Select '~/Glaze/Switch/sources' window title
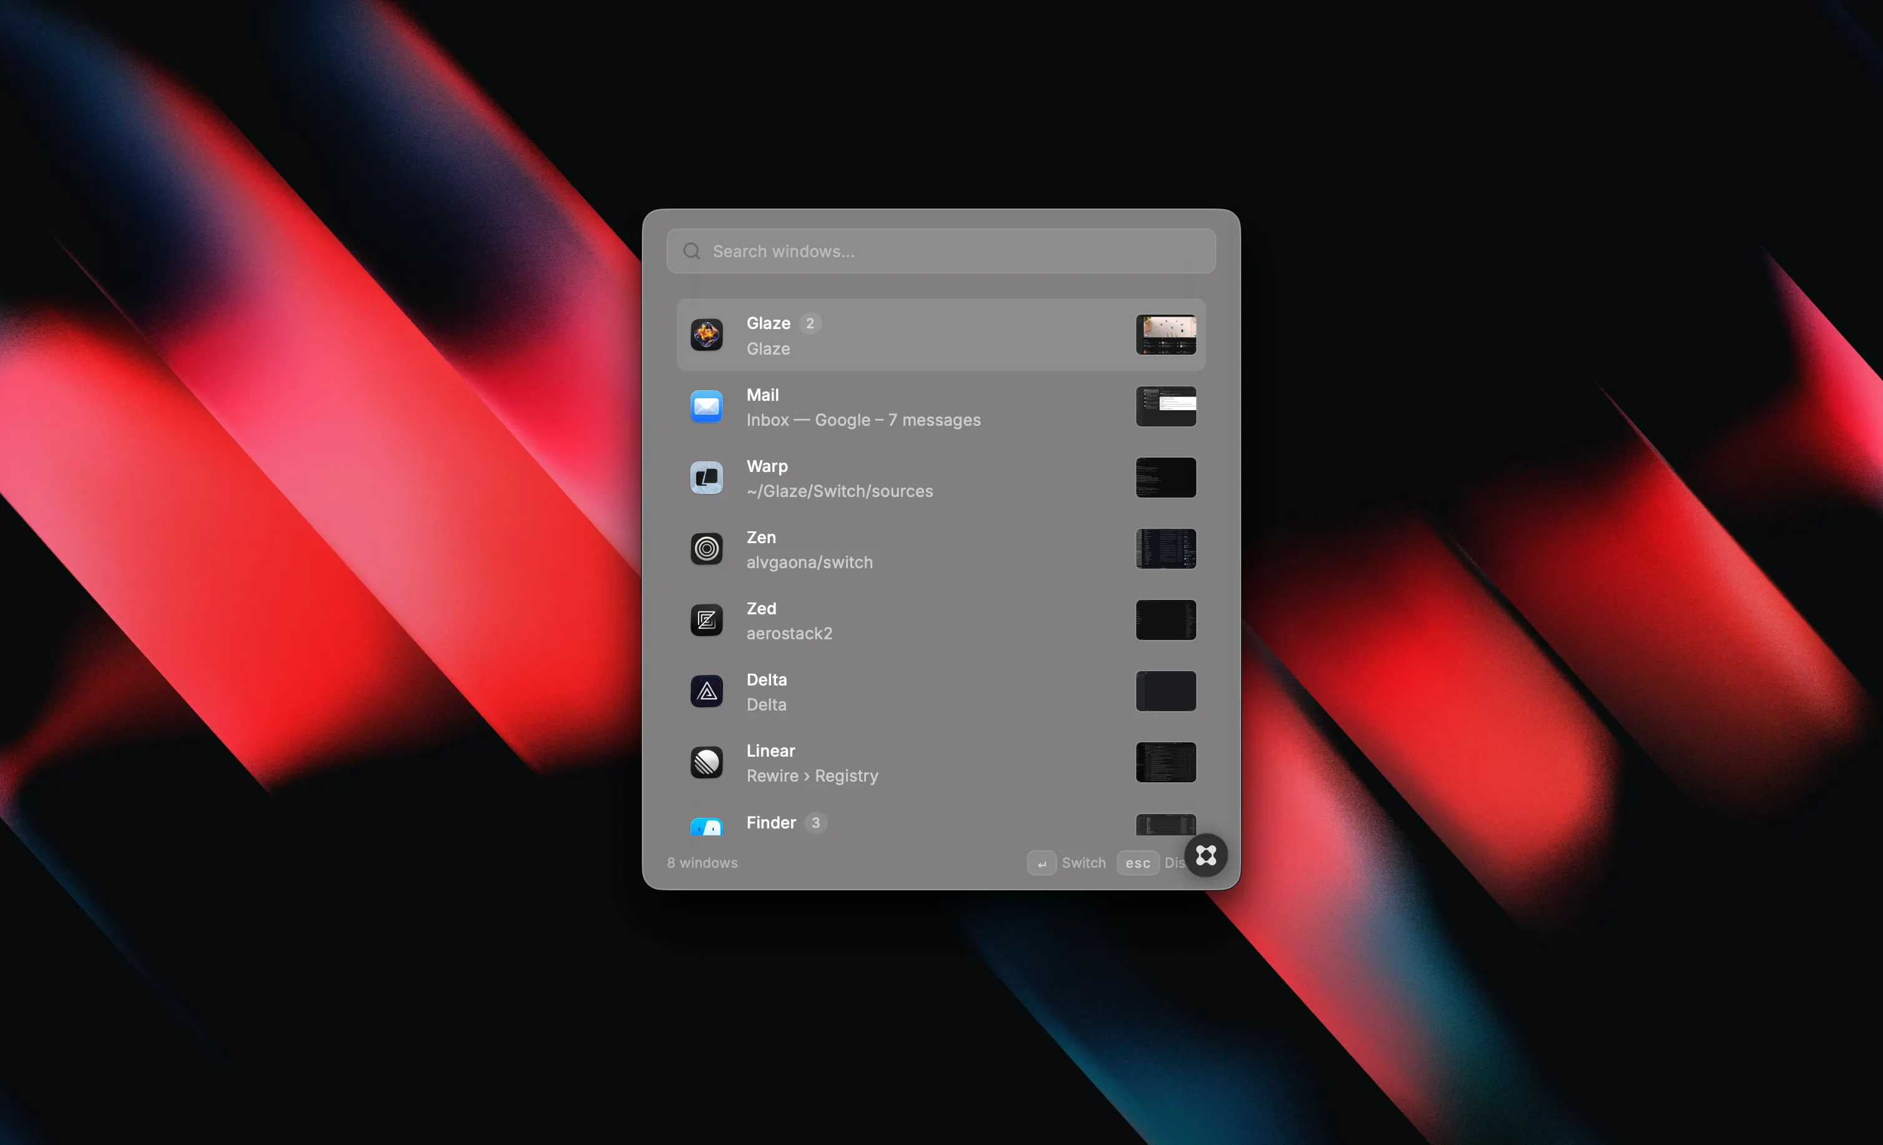The width and height of the screenshot is (1883, 1145). [x=839, y=491]
